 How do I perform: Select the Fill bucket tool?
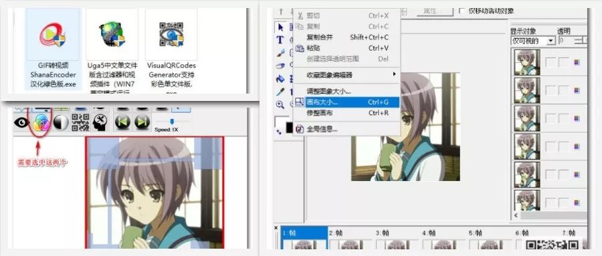(x=280, y=79)
